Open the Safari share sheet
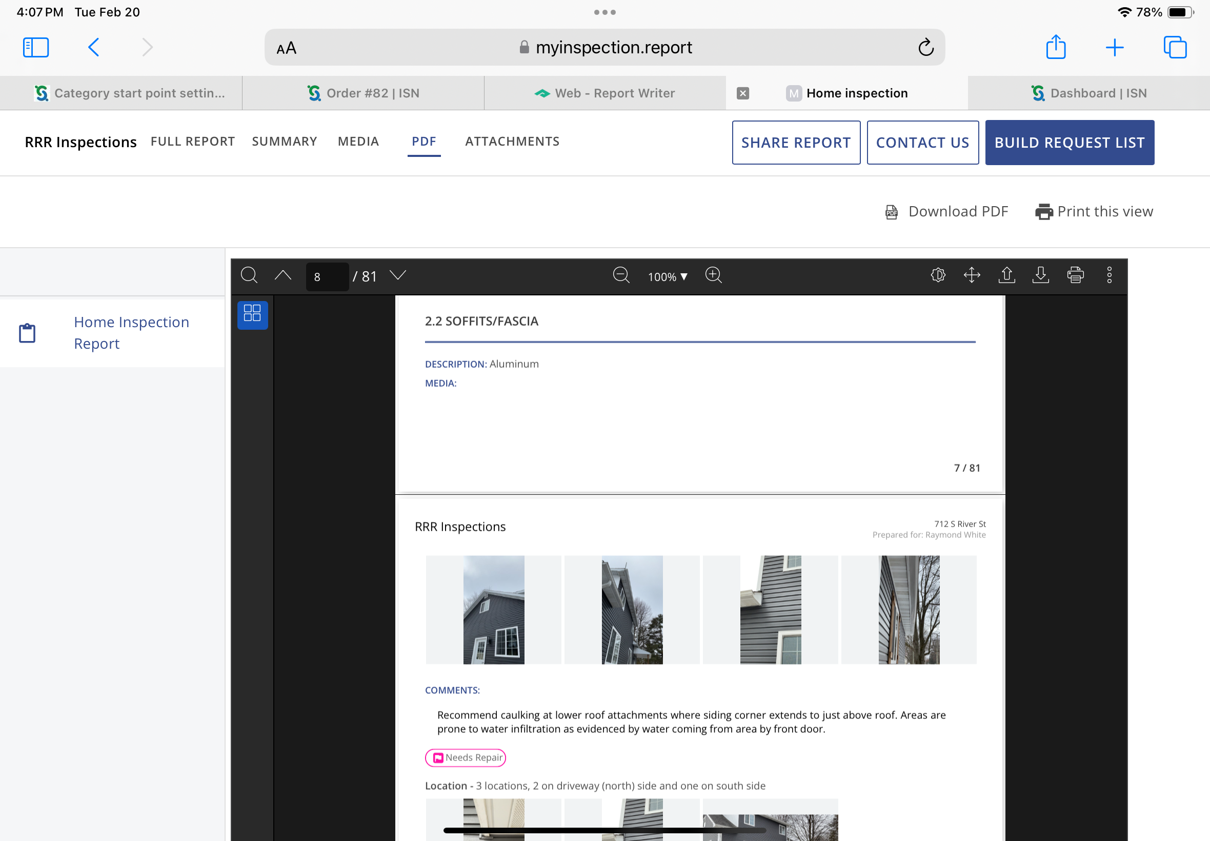This screenshot has height=841, width=1210. [x=1056, y=47]
